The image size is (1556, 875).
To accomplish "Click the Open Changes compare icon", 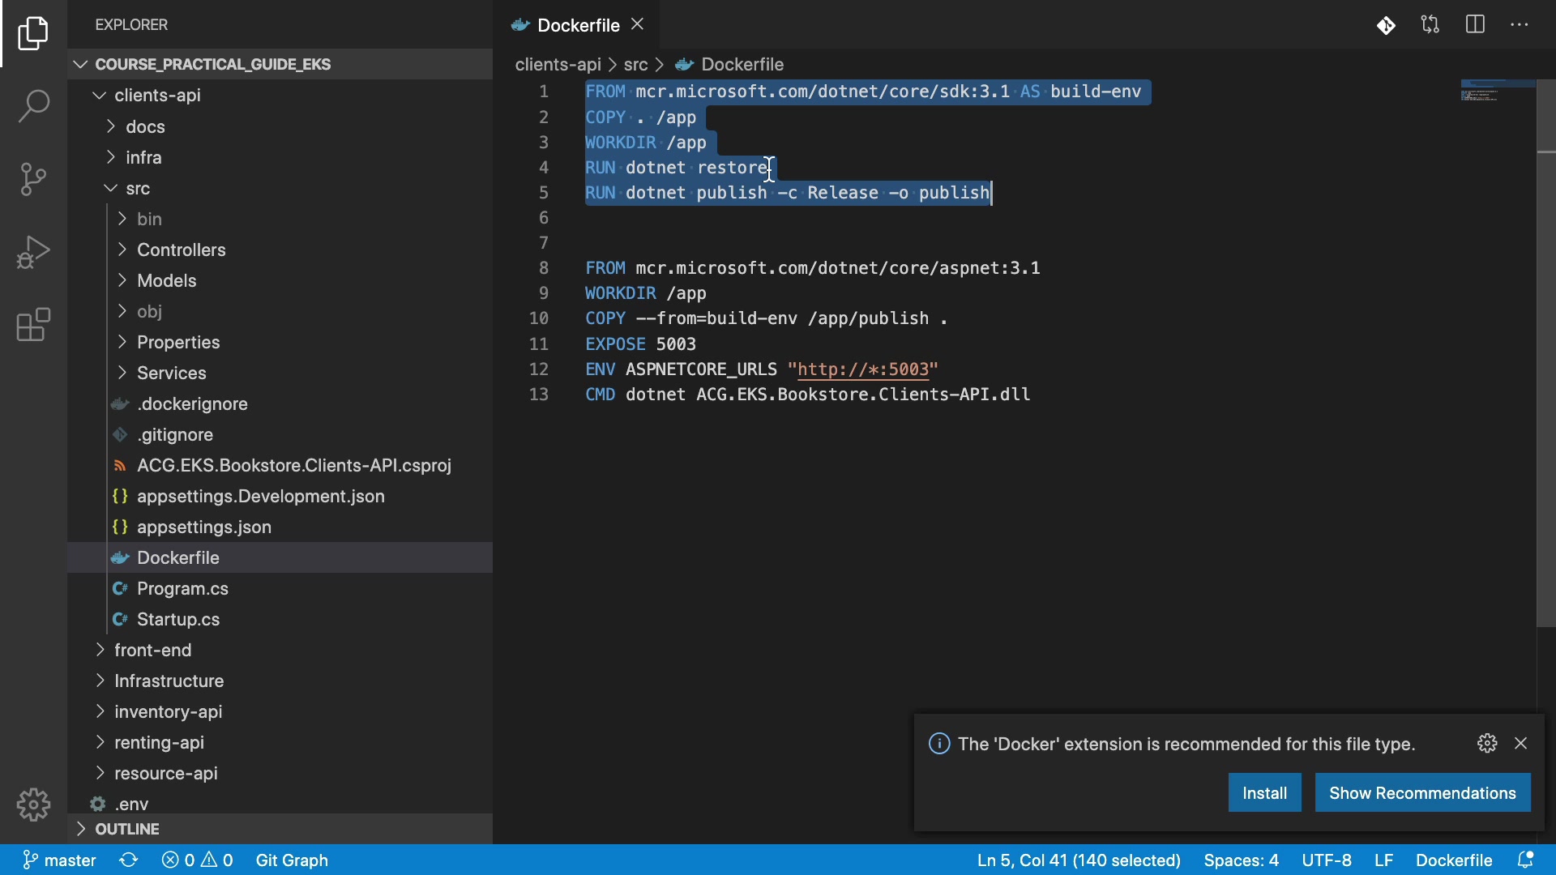I will pyautogui.click(x=1431, y=25).
